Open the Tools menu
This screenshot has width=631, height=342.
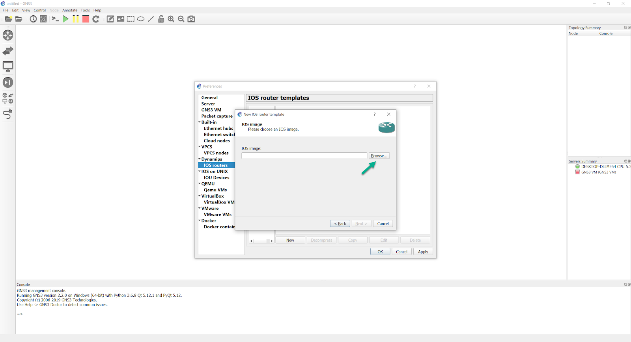(x=85, y=10)
